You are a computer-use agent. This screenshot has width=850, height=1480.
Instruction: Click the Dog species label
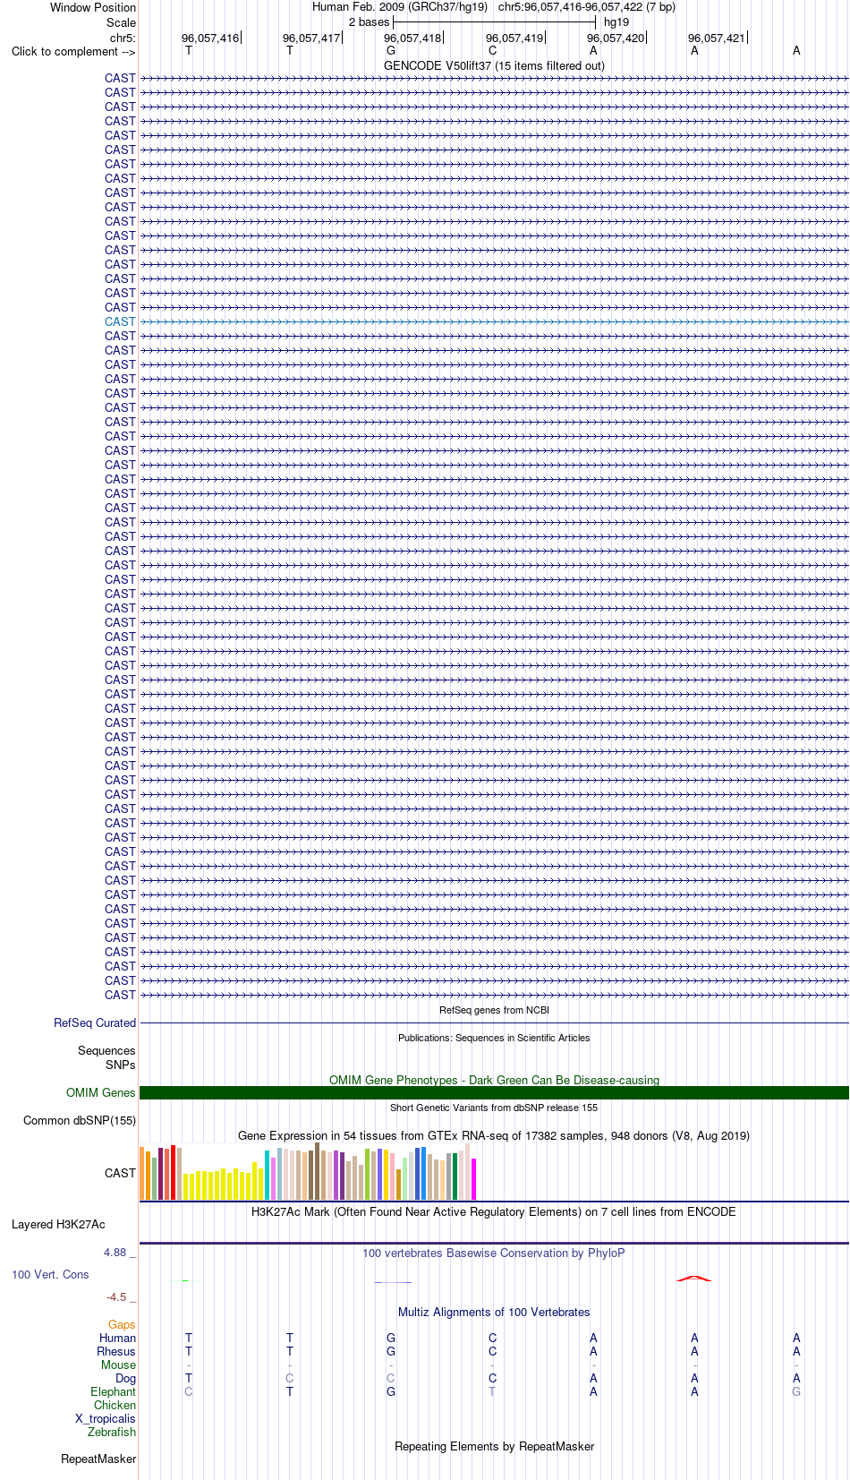[125, 1378]
